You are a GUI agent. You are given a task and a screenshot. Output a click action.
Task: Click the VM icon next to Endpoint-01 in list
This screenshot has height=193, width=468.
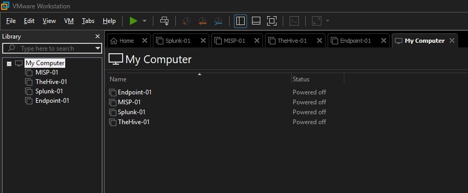pyautogui.click(x=113, y=93)
